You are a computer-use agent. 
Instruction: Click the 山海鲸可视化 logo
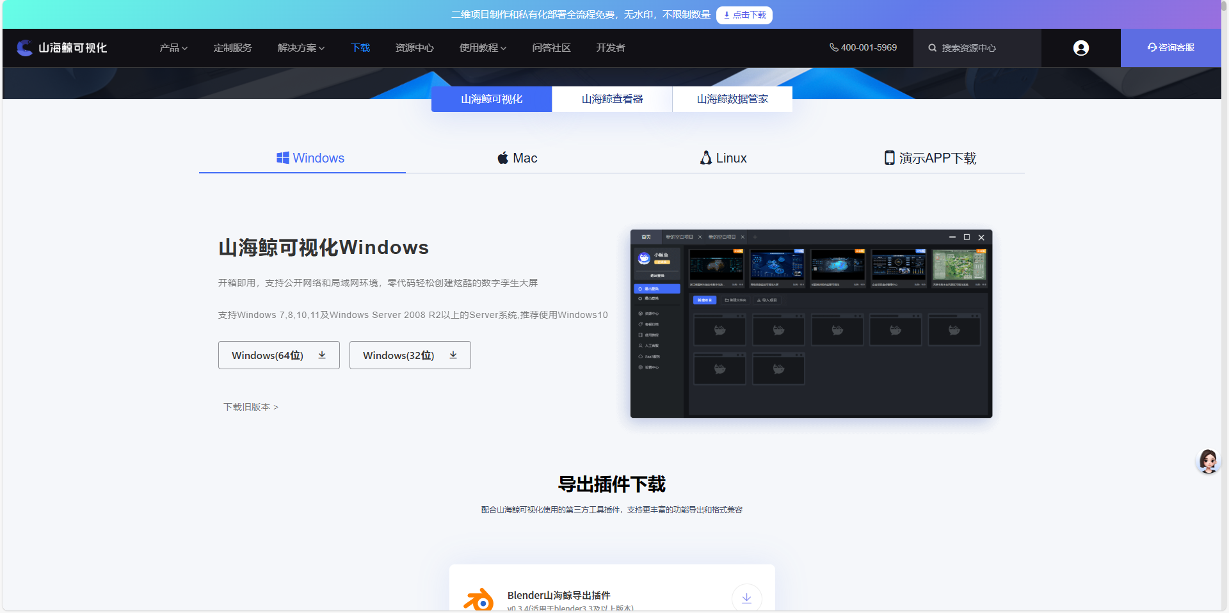click(61, 48)
